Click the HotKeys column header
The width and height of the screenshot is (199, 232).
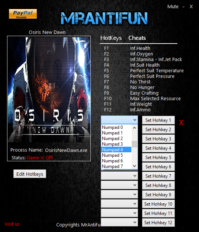(x=111, y=38)
